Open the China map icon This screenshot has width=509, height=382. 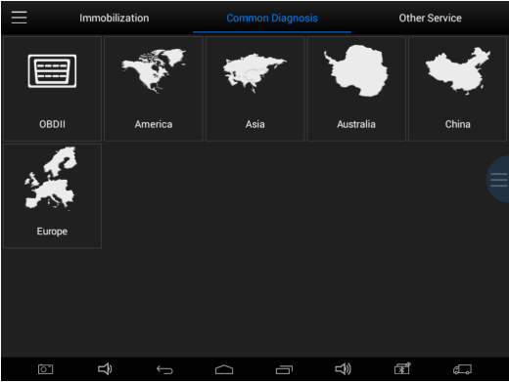click(457, 70)
